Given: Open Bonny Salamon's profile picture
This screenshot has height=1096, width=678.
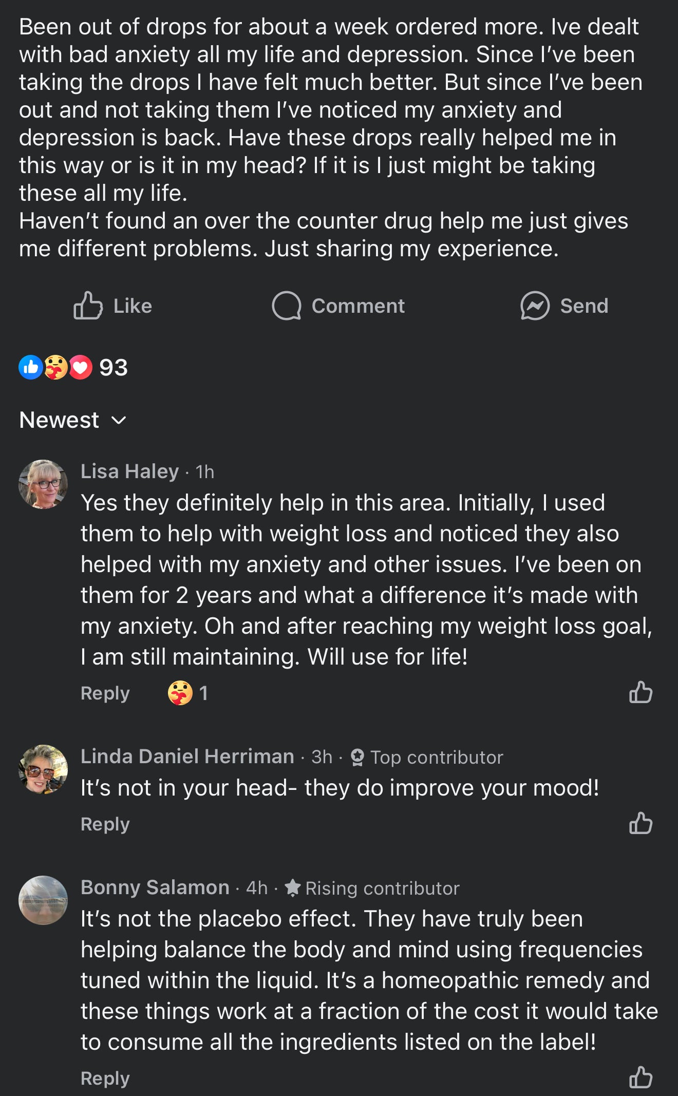Looking at the screenshot, I should [x=43, y=900].
